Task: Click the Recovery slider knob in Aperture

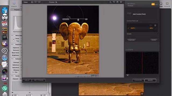Action: click(21, 50)
